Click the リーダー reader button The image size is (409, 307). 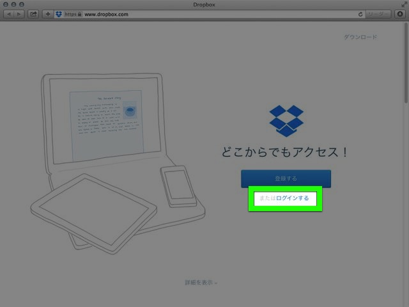[x=378, y=14]
